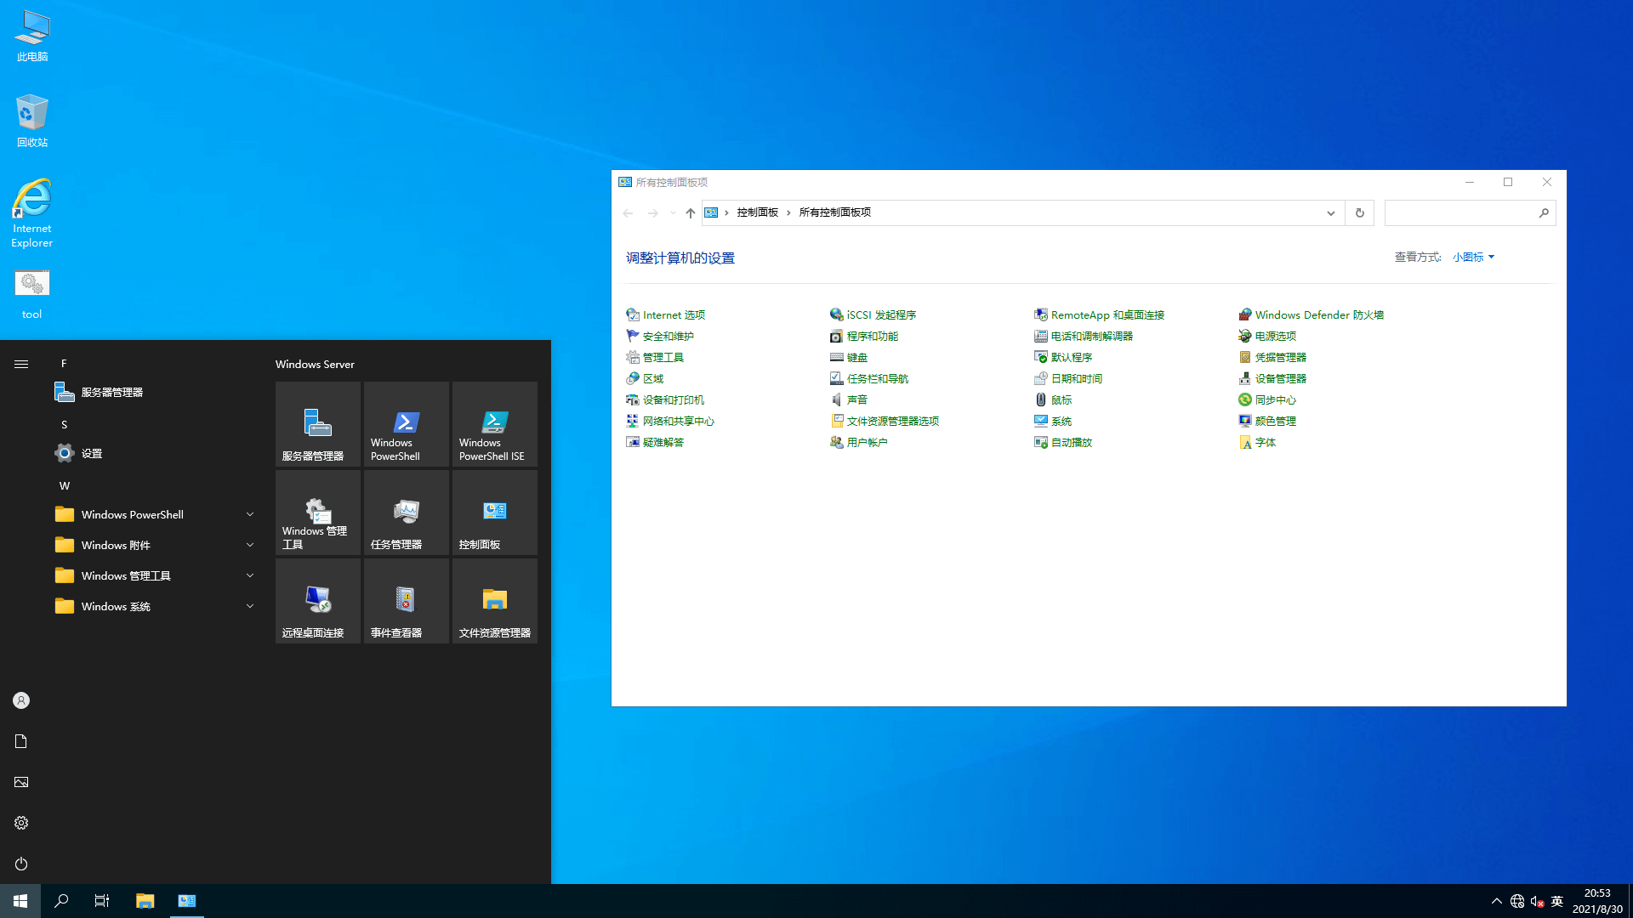Open the 用户帐户 link
1633x918 pixels.
(x=867, y=442)
